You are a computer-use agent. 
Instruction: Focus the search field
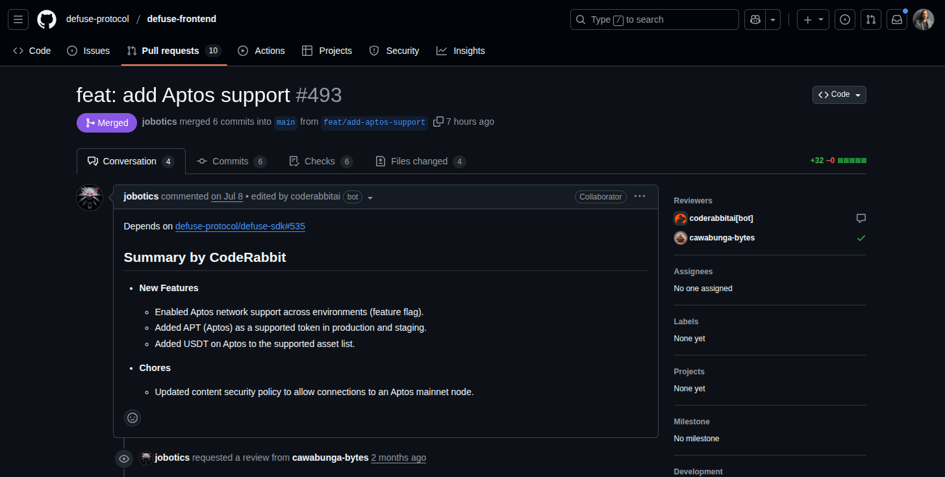(655, 19)
